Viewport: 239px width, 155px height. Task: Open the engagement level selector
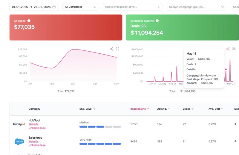(132, 7)
